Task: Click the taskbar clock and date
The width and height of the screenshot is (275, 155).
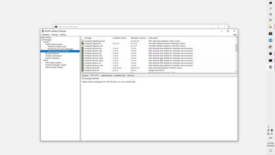Action: coord(270,145)
